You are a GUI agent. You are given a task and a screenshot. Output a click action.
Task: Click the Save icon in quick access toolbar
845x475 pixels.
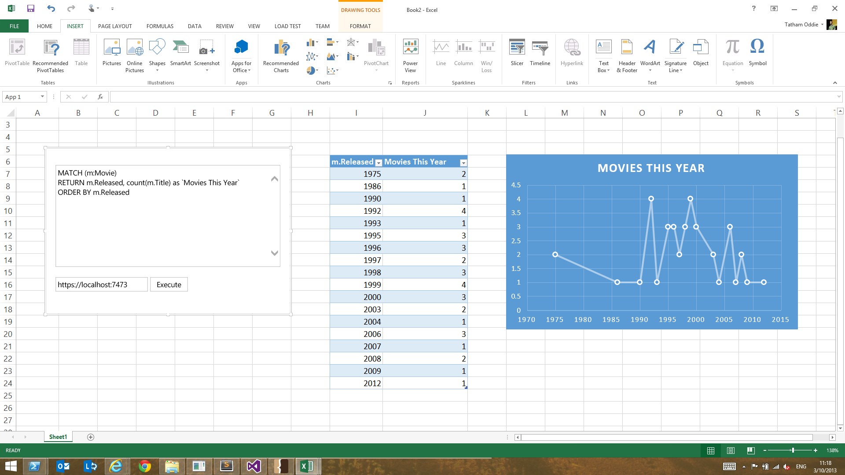31,8
